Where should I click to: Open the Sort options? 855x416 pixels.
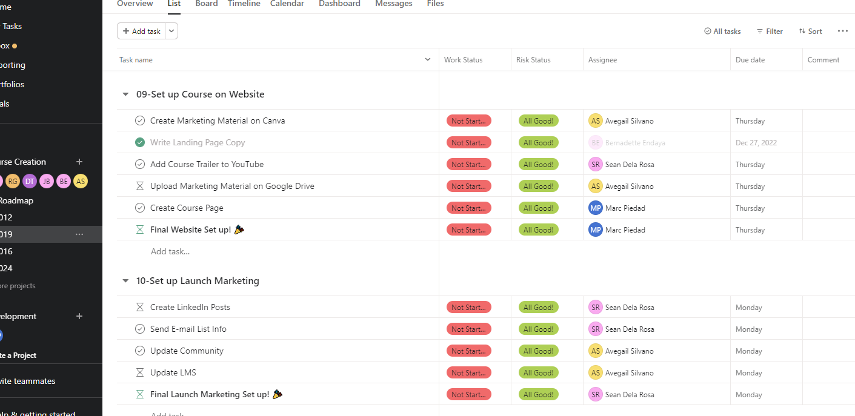pos(810,31)
